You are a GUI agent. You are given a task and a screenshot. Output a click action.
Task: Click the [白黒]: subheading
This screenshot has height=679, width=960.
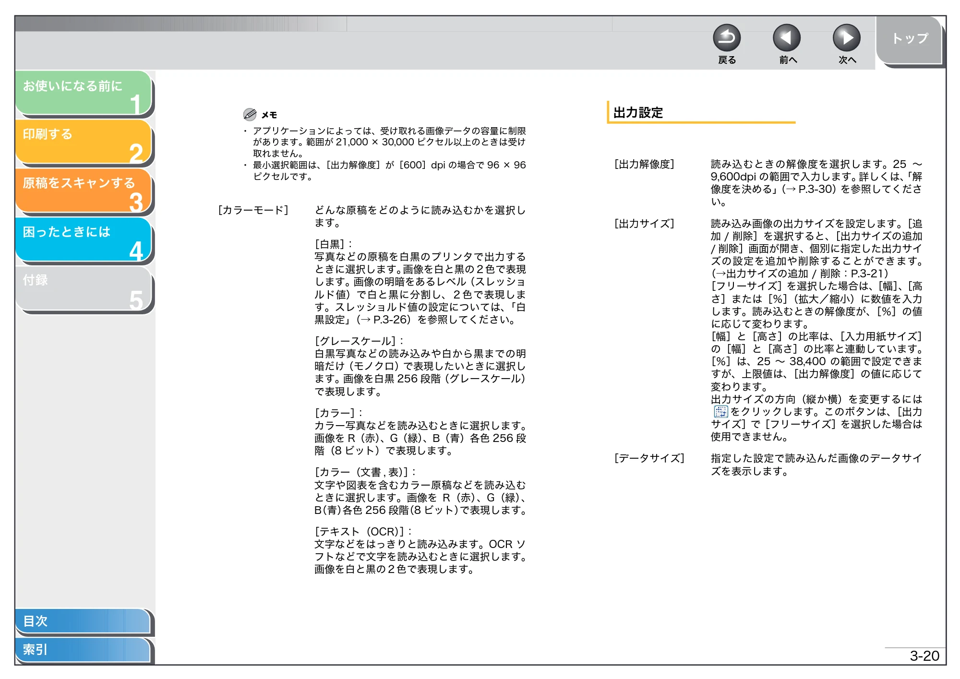coord(334,244)
